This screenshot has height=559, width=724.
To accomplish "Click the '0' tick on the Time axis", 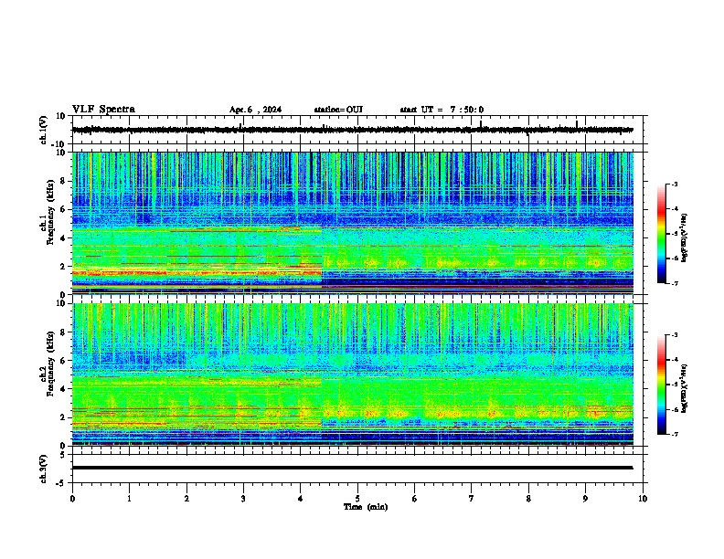I will click(72, 499).
